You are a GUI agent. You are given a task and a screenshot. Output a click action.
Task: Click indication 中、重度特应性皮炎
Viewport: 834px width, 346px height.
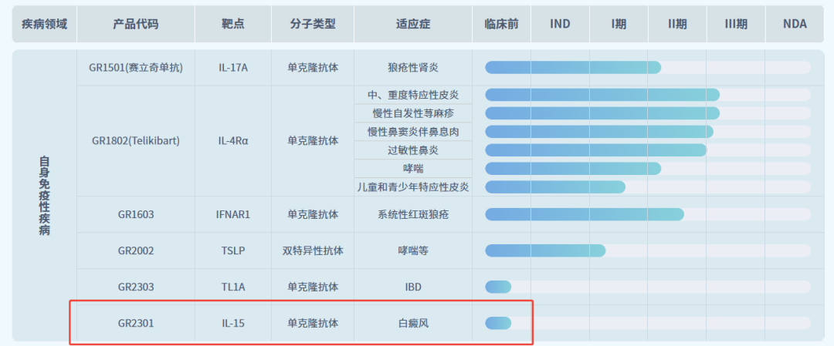[x=412, y=95]
